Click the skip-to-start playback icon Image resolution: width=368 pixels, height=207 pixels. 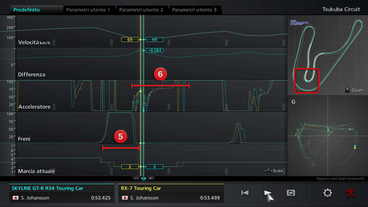(x=245, y=193)
